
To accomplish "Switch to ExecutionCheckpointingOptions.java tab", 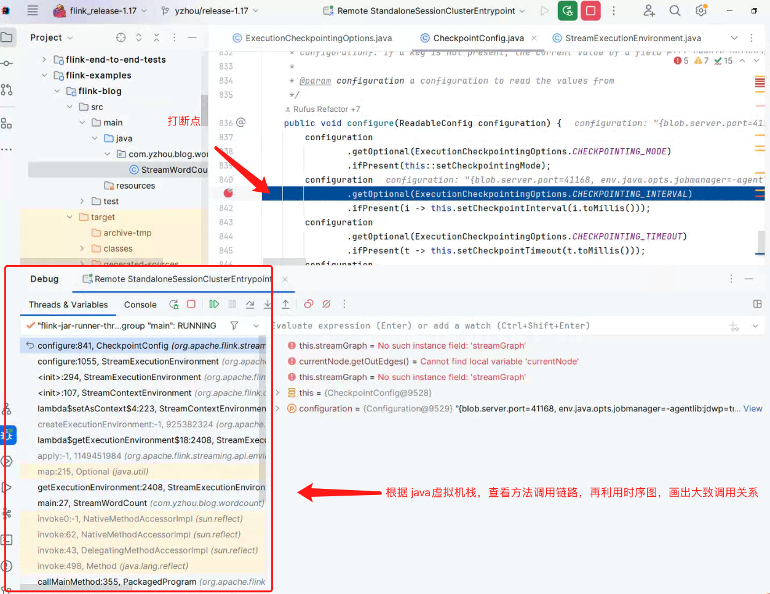I will click(x=312, y=38).
